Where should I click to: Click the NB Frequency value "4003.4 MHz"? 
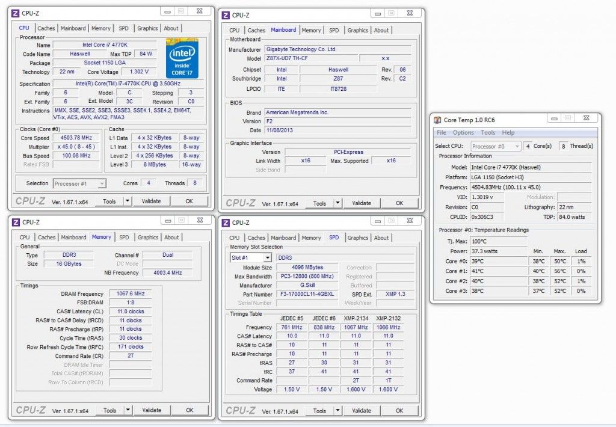point(168,272)
